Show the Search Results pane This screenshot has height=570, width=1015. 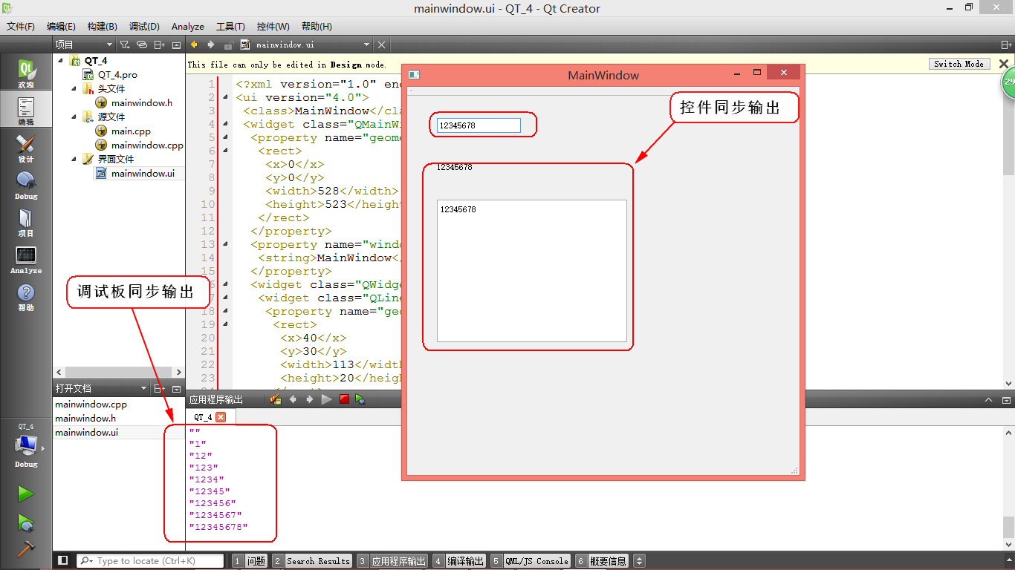312,561
